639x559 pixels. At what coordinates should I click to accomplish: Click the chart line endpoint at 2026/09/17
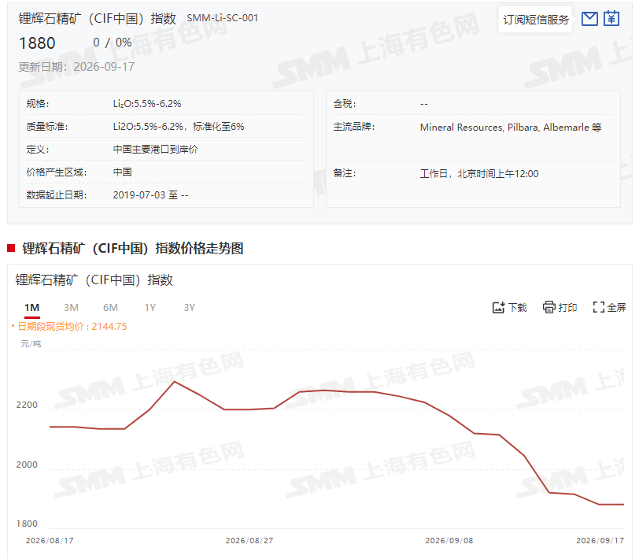click(623, 505)
